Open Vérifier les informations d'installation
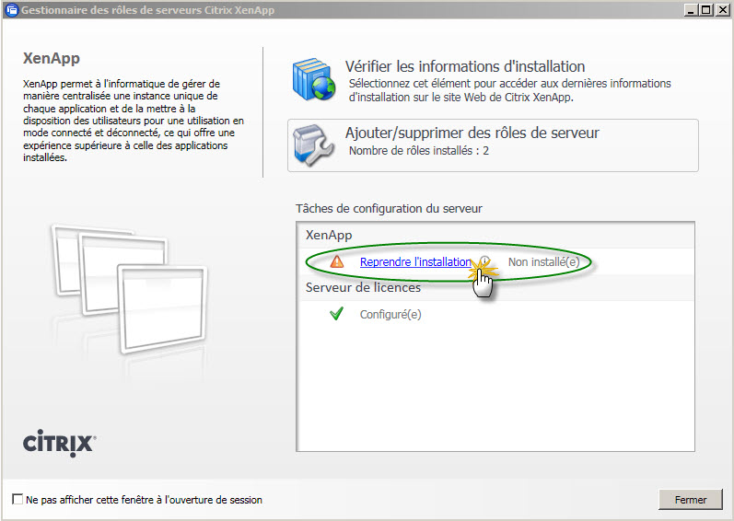 pos(465,66)
